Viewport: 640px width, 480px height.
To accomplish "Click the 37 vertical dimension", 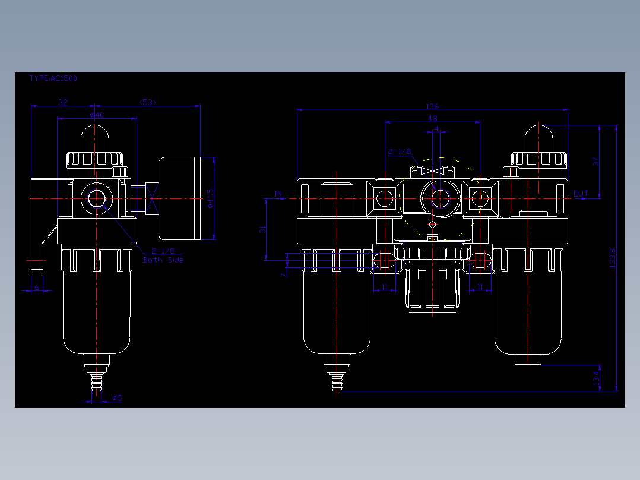I will (x=595, y=162).
